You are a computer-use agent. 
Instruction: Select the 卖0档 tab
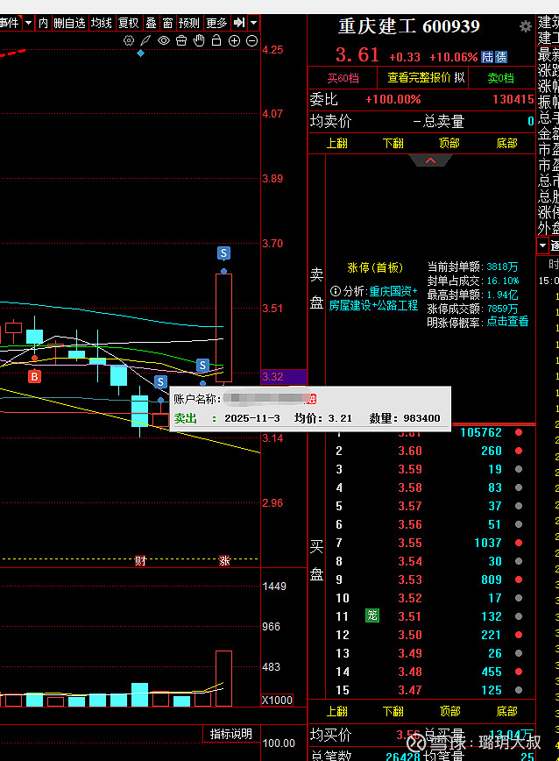pos(501,78)
